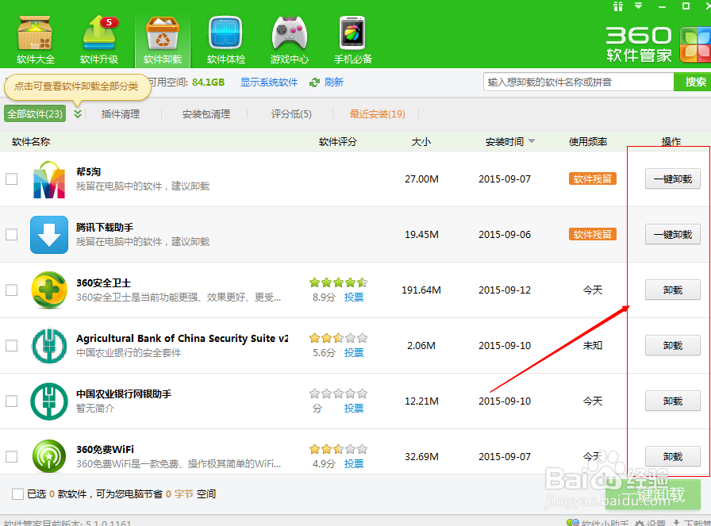
Task: Click the 191.64M size value
Action: tap(421, 290)
